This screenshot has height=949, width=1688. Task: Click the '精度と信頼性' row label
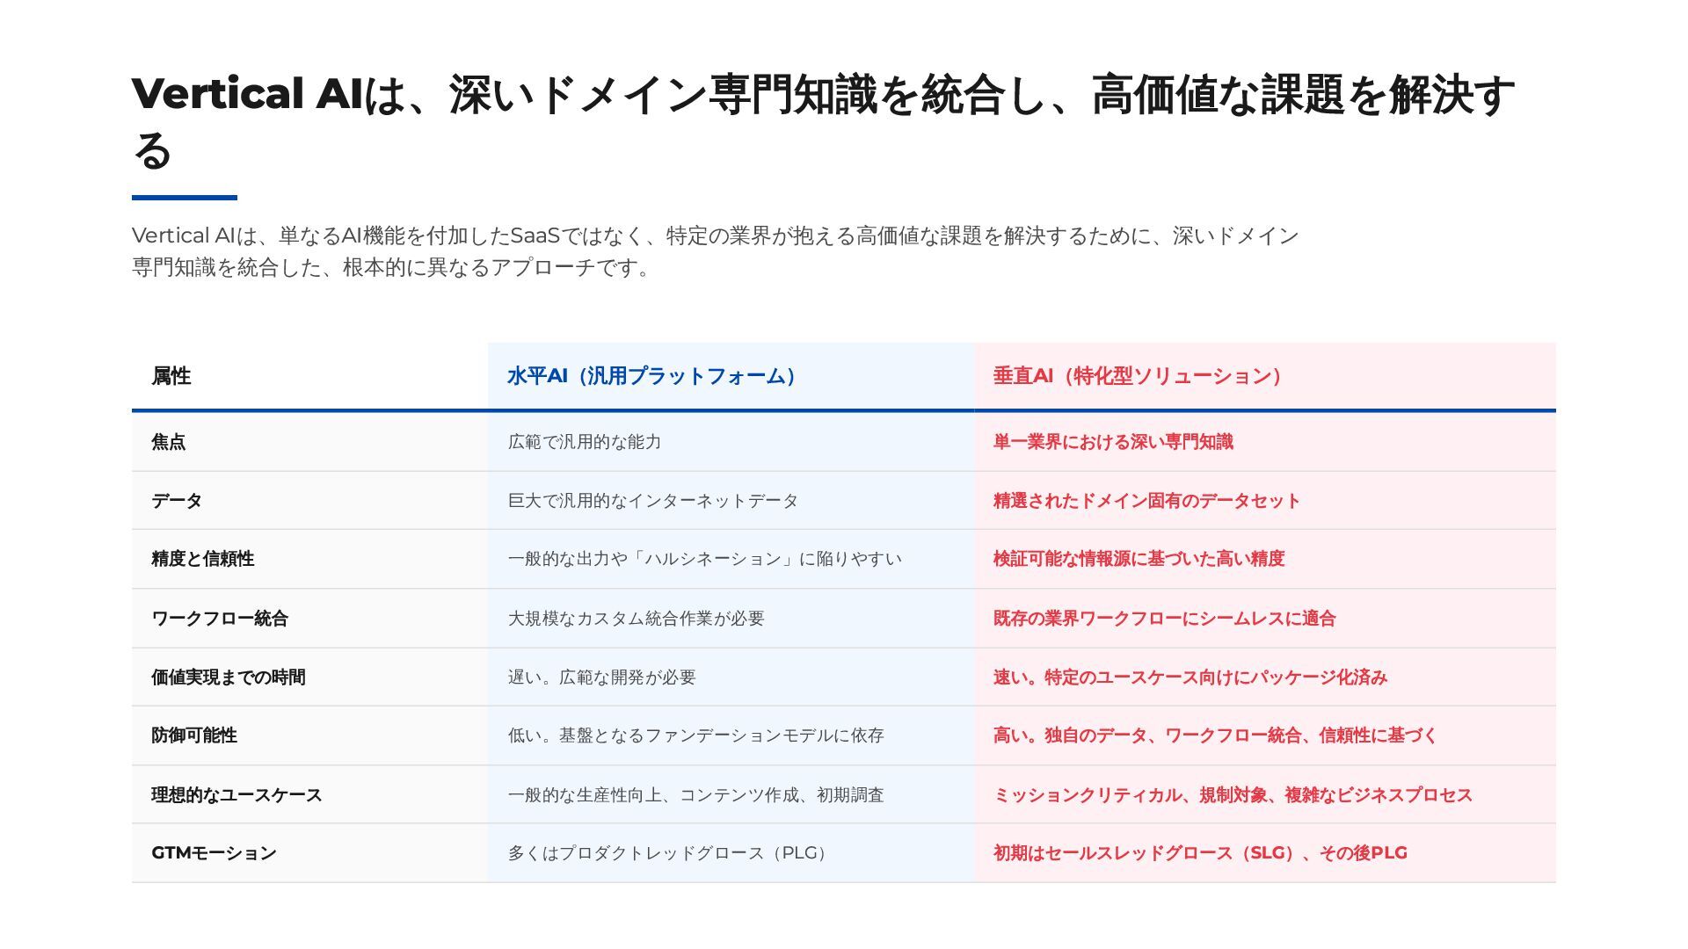(x=203, y=559)
